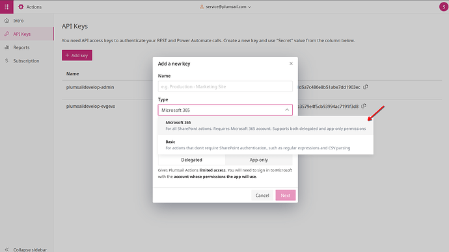Click the Intro home icon
Viewport: 449px width, 252px height.
coord(7,21)
